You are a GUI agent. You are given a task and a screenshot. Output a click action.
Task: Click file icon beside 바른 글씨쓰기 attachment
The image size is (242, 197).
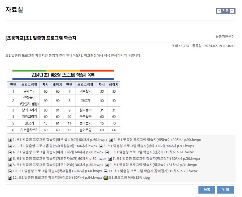10,140
